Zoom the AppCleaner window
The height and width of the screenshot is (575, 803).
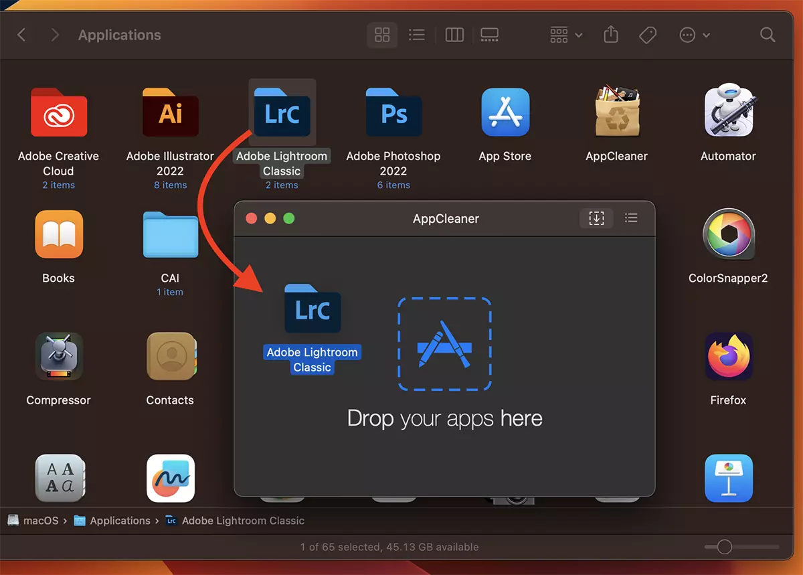pos(289,218)
